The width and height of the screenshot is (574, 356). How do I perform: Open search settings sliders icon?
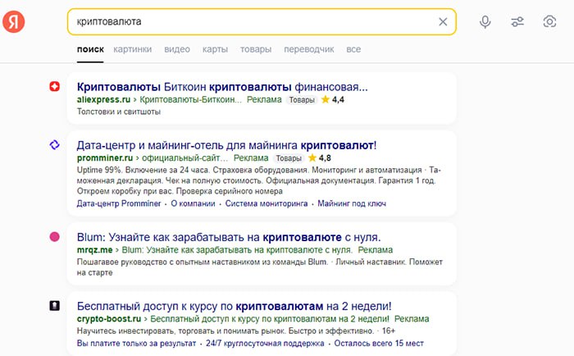(517, 22)
